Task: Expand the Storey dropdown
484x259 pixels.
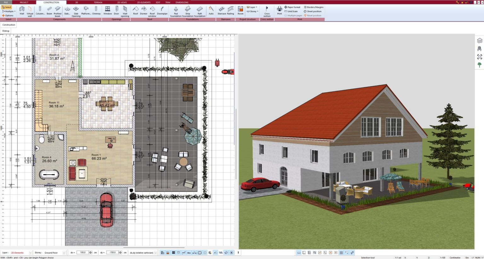Action: [252, 11]
